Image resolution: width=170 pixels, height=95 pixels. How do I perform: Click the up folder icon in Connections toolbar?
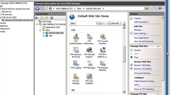pos(47,18)
